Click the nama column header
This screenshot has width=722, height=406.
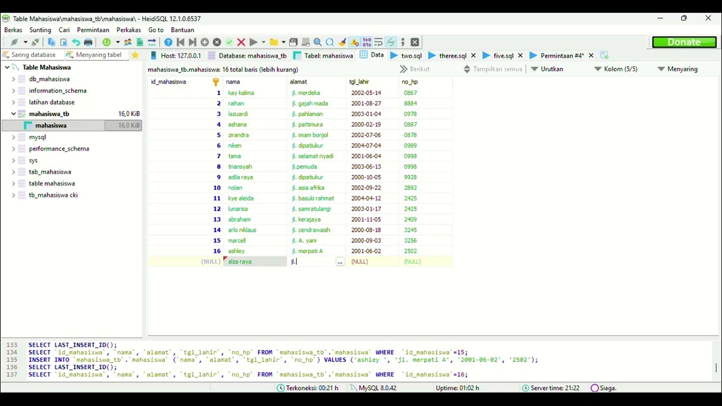click(255, 82)
